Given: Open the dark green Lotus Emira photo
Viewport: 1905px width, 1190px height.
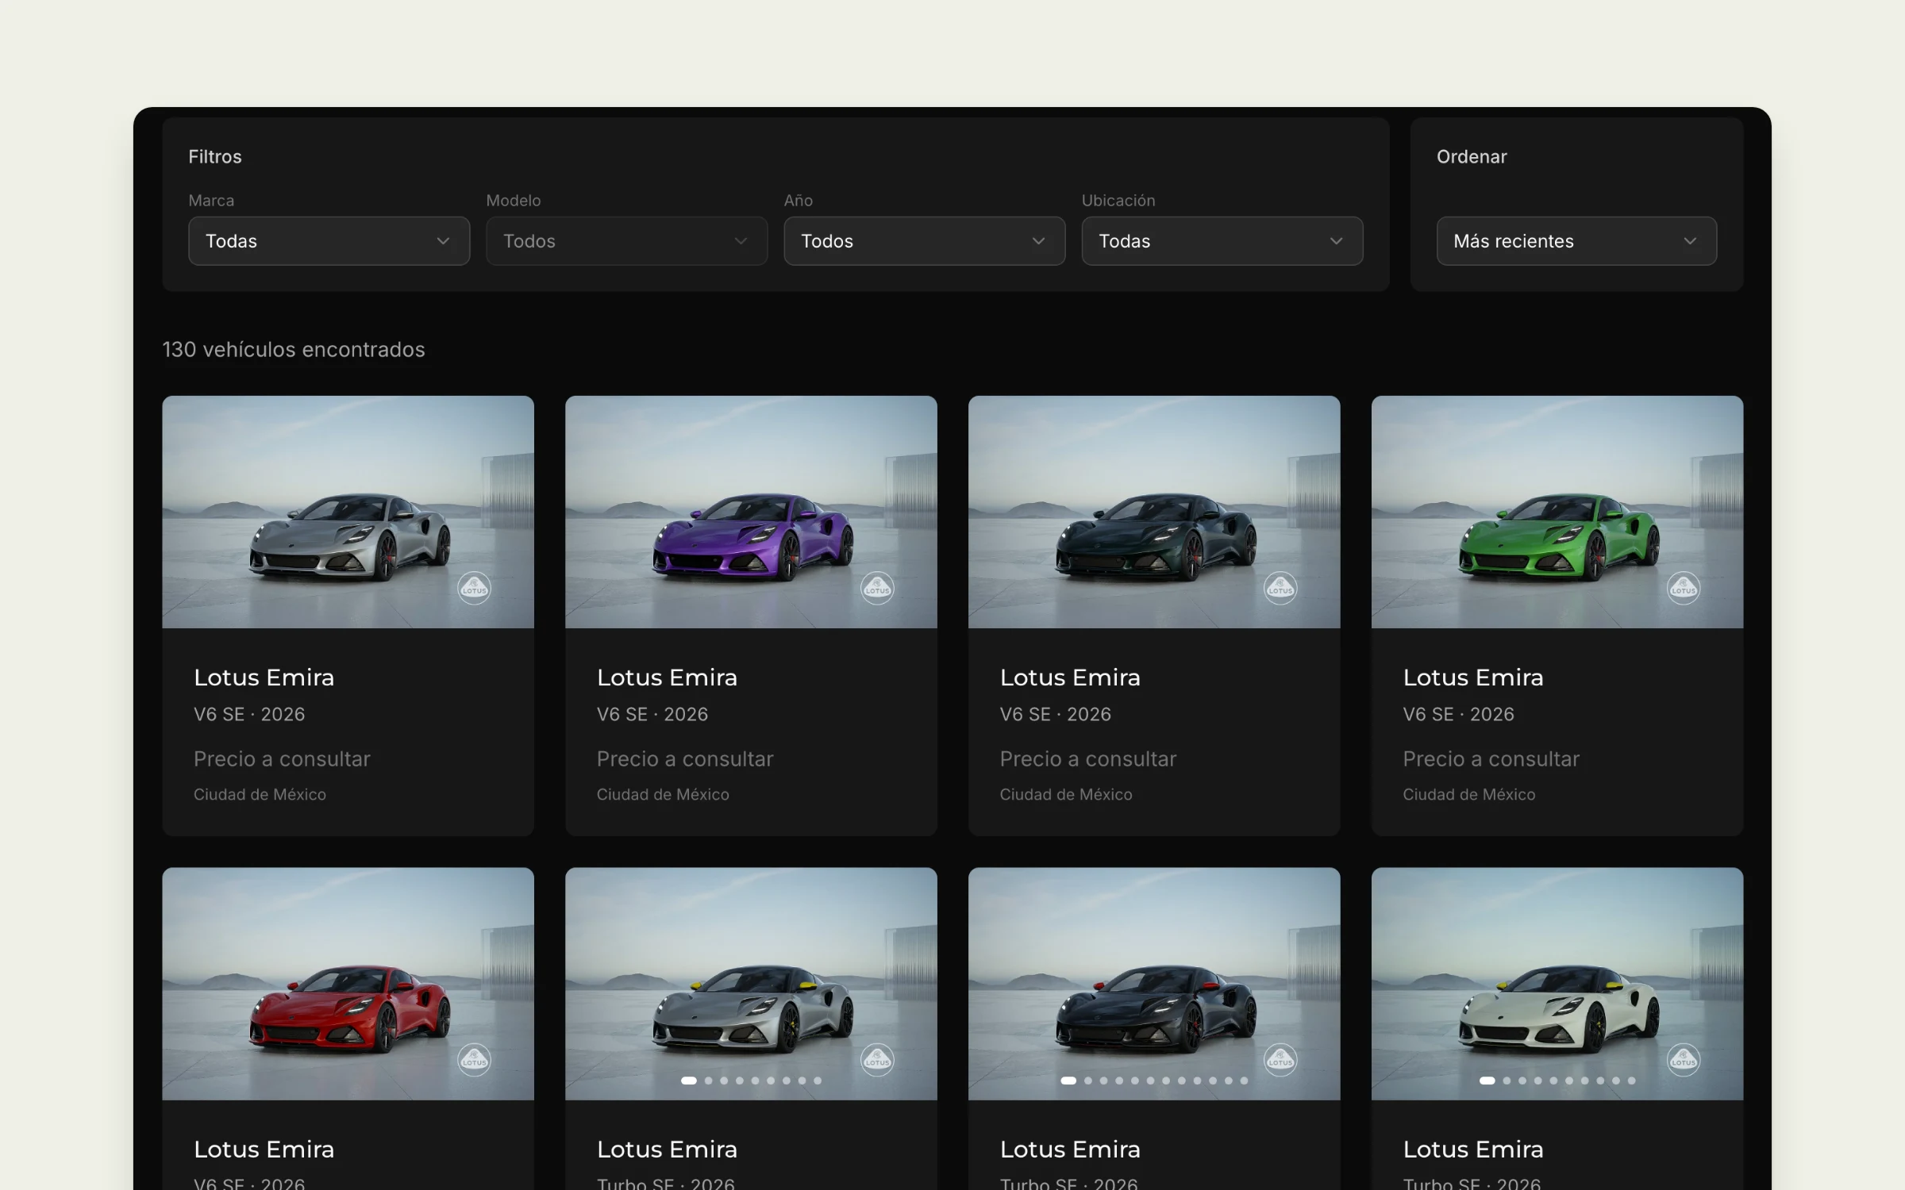Looking at the screenshot, I should [1154, 512].
